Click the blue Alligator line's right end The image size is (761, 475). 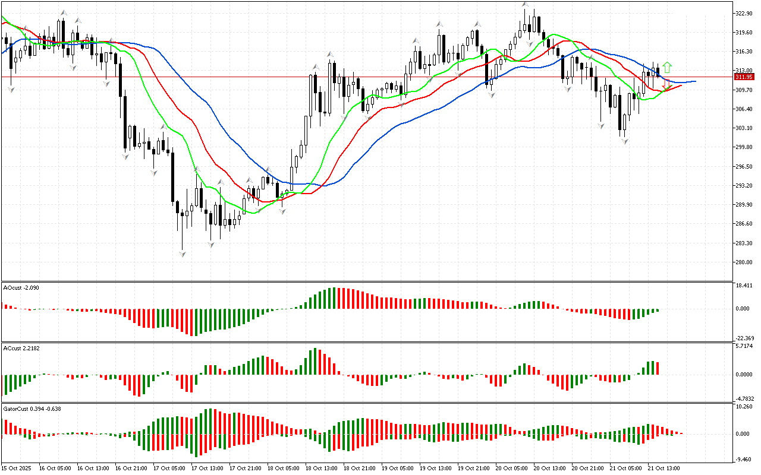pos(694,81)
